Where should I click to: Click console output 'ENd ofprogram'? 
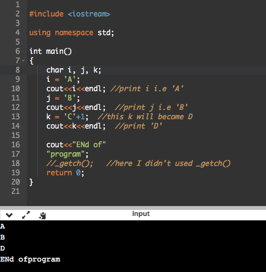pyautogui.click(x=30, y=259)
